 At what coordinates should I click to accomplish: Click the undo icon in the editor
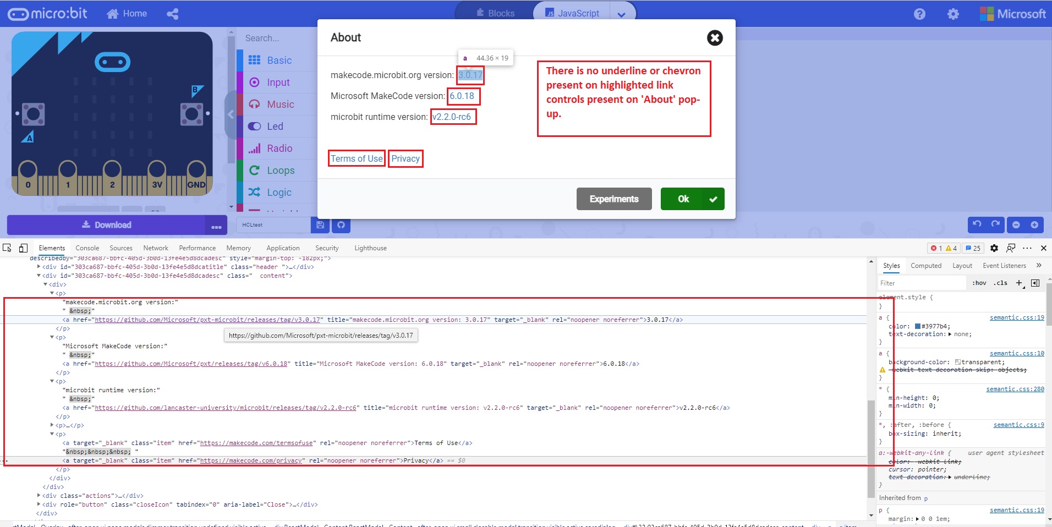[x=976, y=224]
